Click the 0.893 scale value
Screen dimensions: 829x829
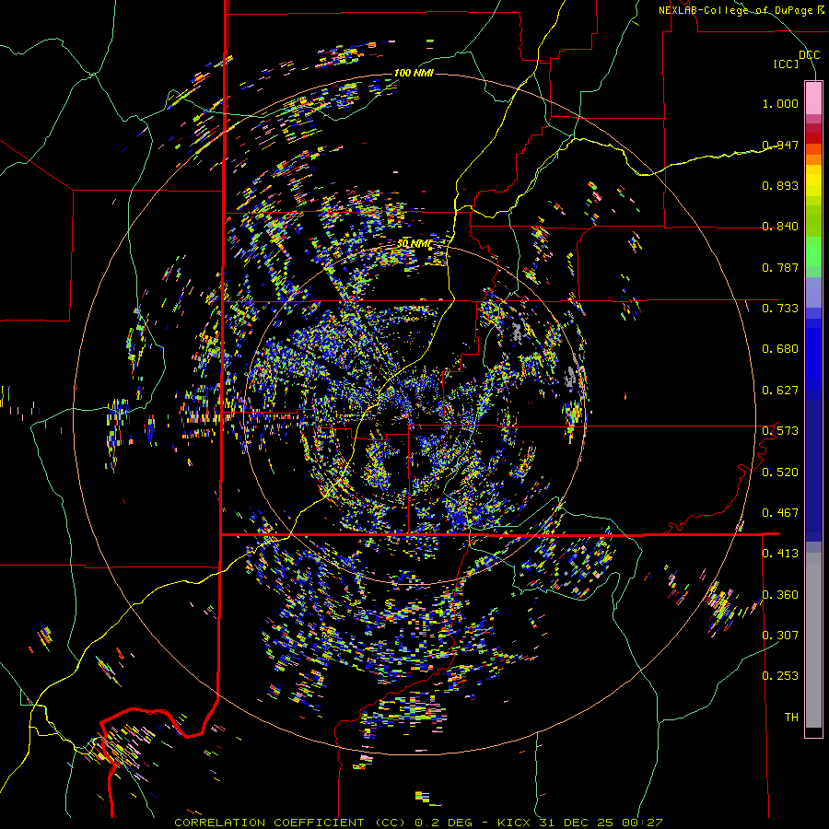(x=780, y=185)
